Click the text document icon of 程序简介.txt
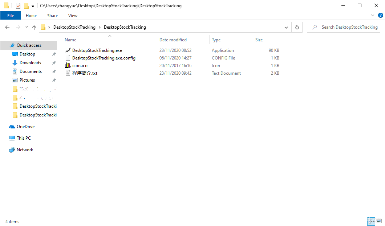The width and height of the screenshot is (385, 226). [68, 73]
